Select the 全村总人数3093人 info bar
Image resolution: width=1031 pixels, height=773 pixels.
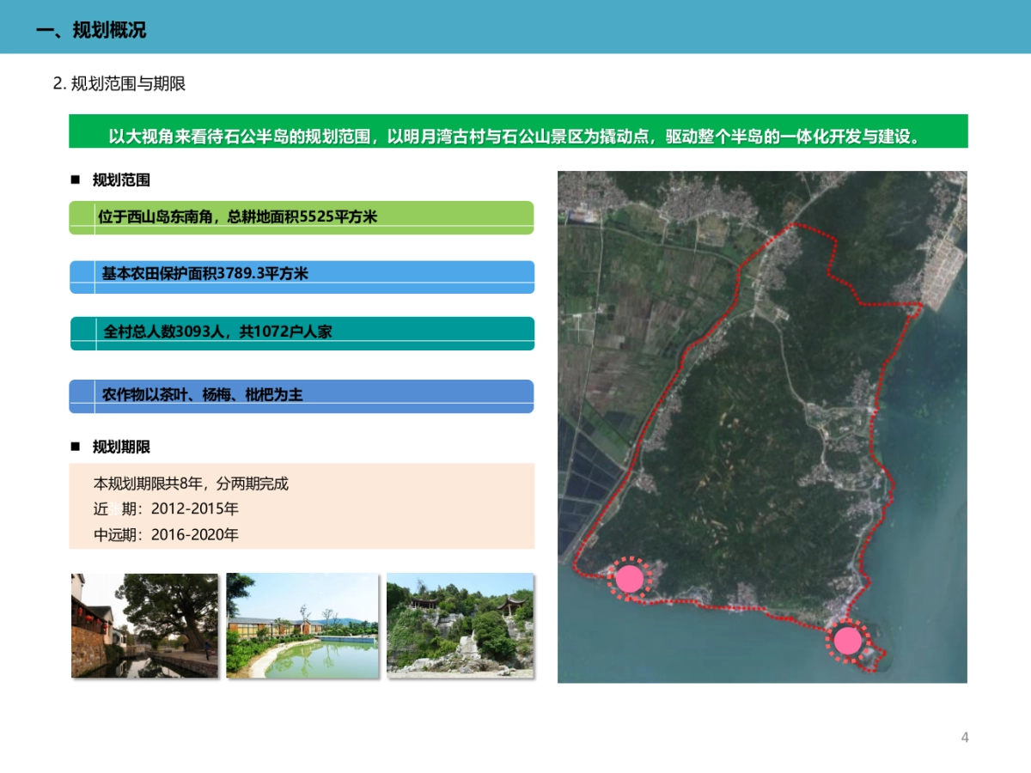coord(301,332)
